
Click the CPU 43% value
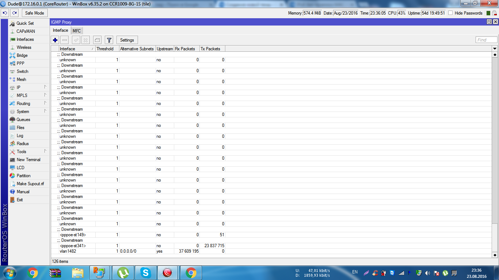pyautogui.click(x=401, y=13)
